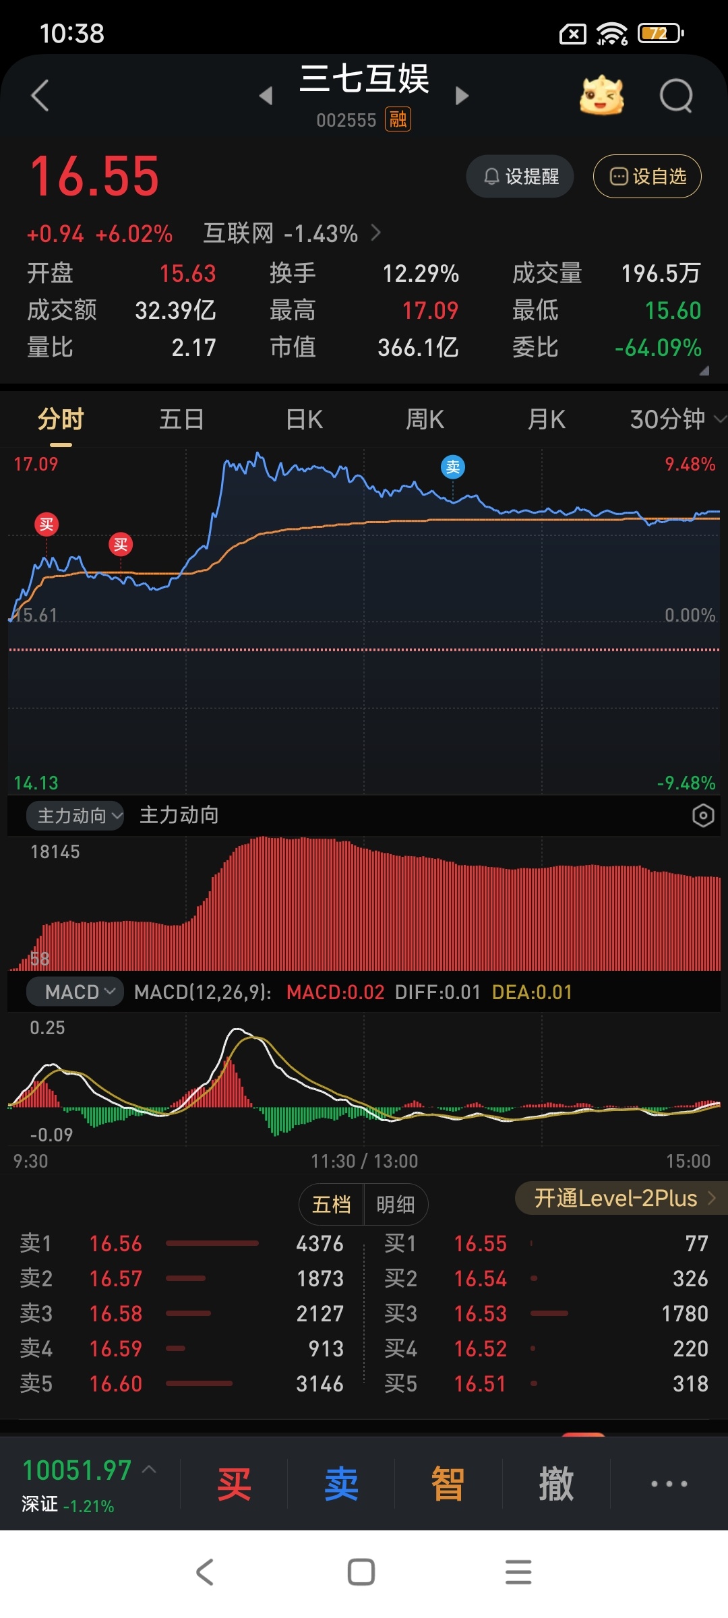Screen dimensions: 728x1618
Task: Tap the 主力动向 red bar chart
Action: [364, 903]
